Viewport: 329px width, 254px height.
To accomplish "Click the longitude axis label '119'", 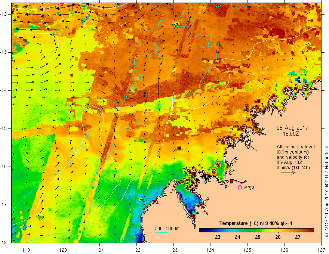I will coord(26,250).
